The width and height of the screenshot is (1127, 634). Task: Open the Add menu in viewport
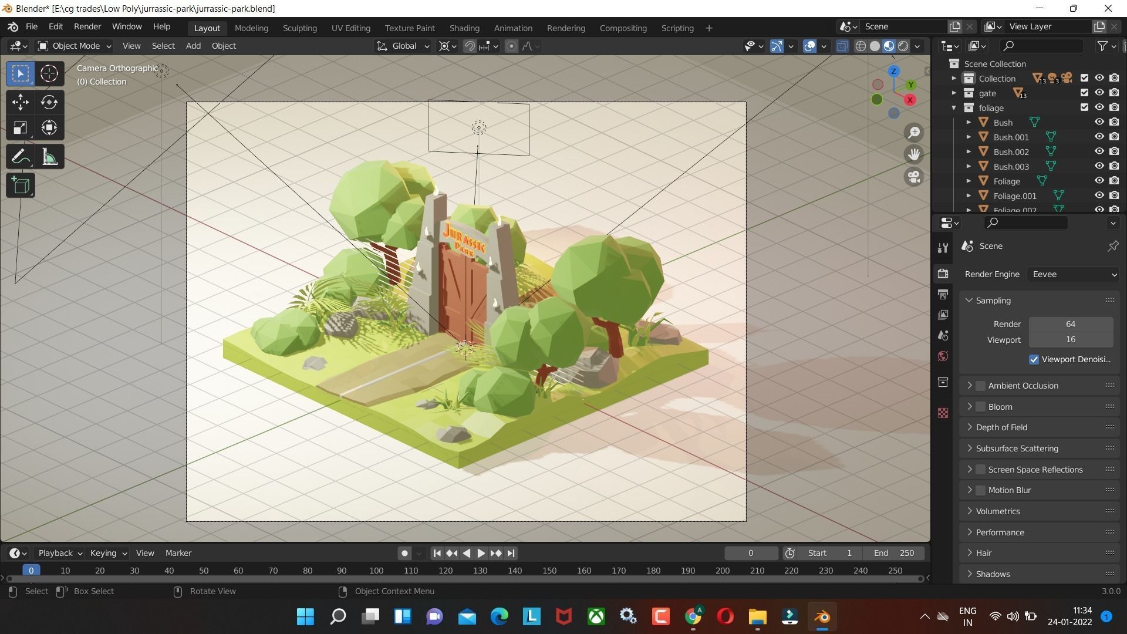pos(193,46)
